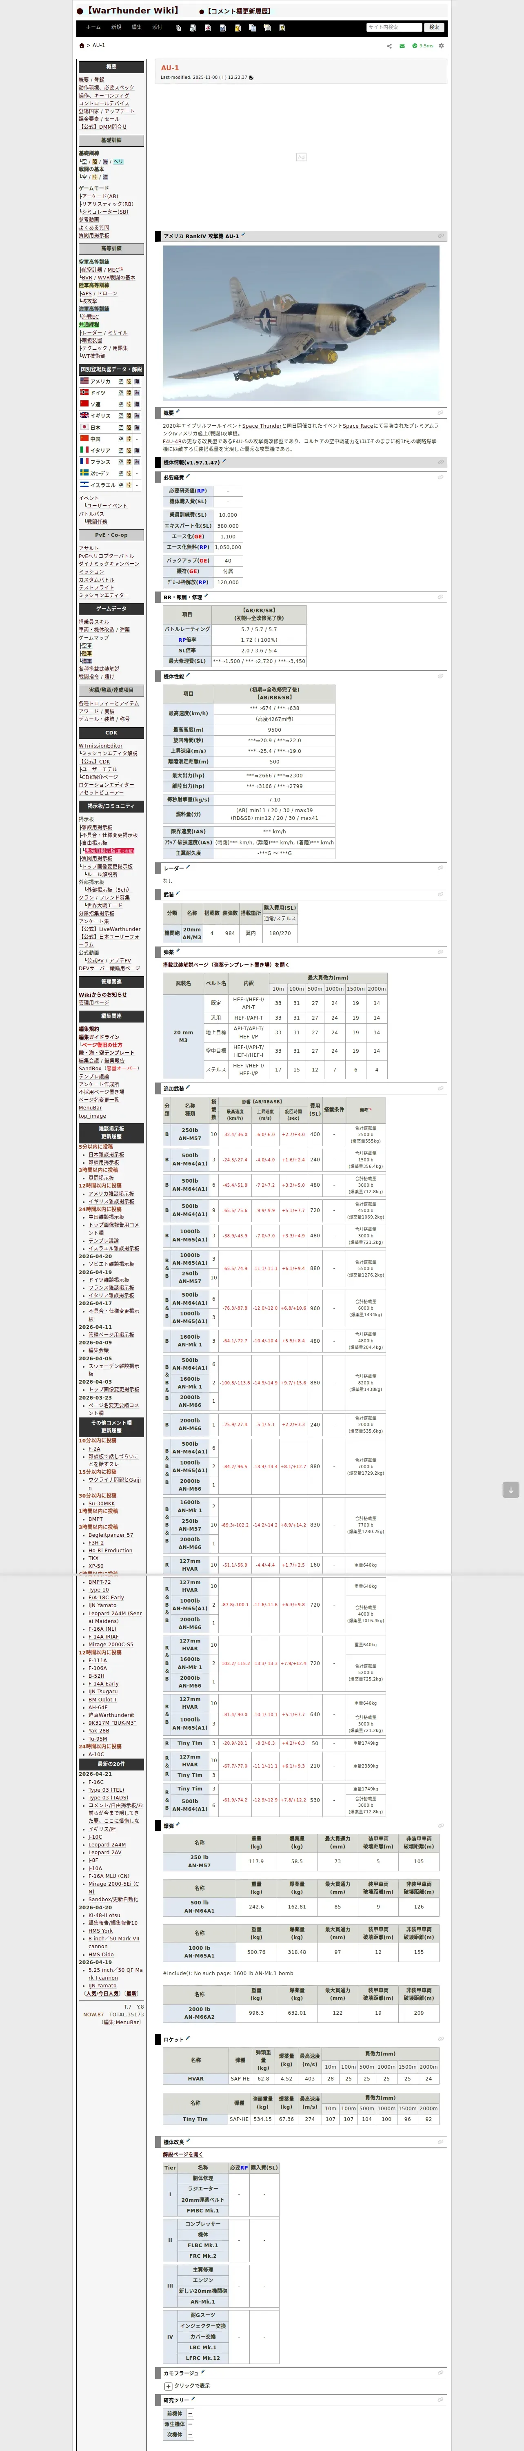The image size is (524, 2451).
Task: Click 海 in the 日本 row
Action: 137,427
